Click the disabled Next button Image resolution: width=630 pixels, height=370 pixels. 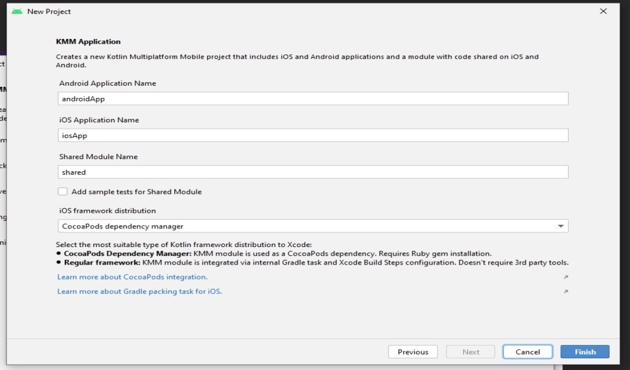tap(471, 351)
